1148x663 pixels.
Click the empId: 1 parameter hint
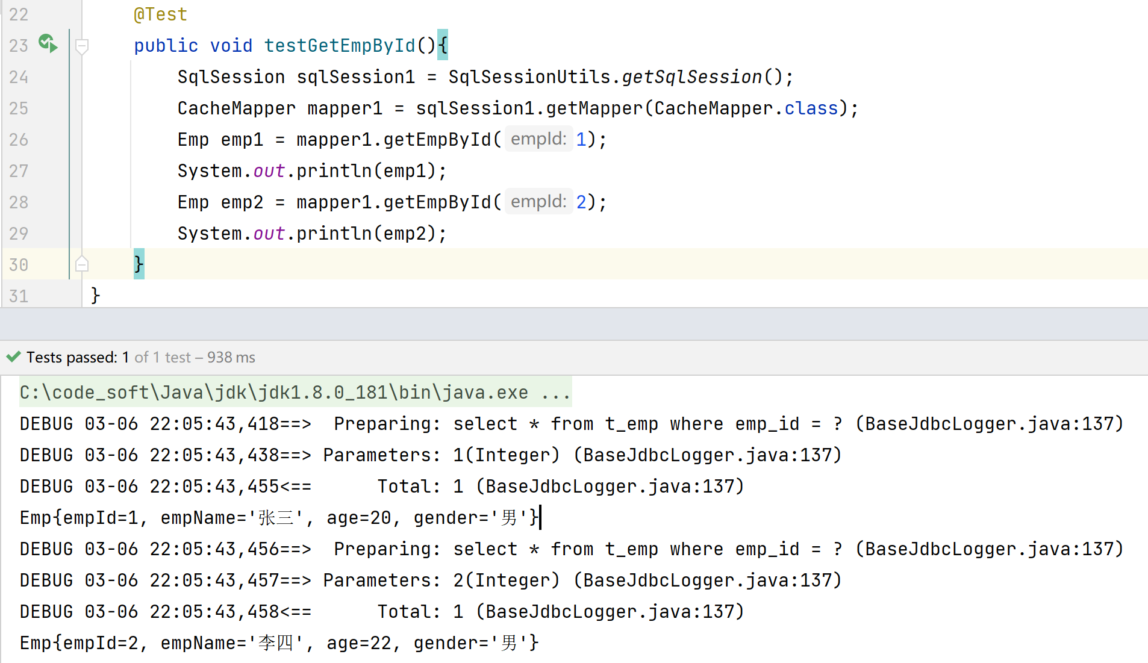click(x=538, y=139)
